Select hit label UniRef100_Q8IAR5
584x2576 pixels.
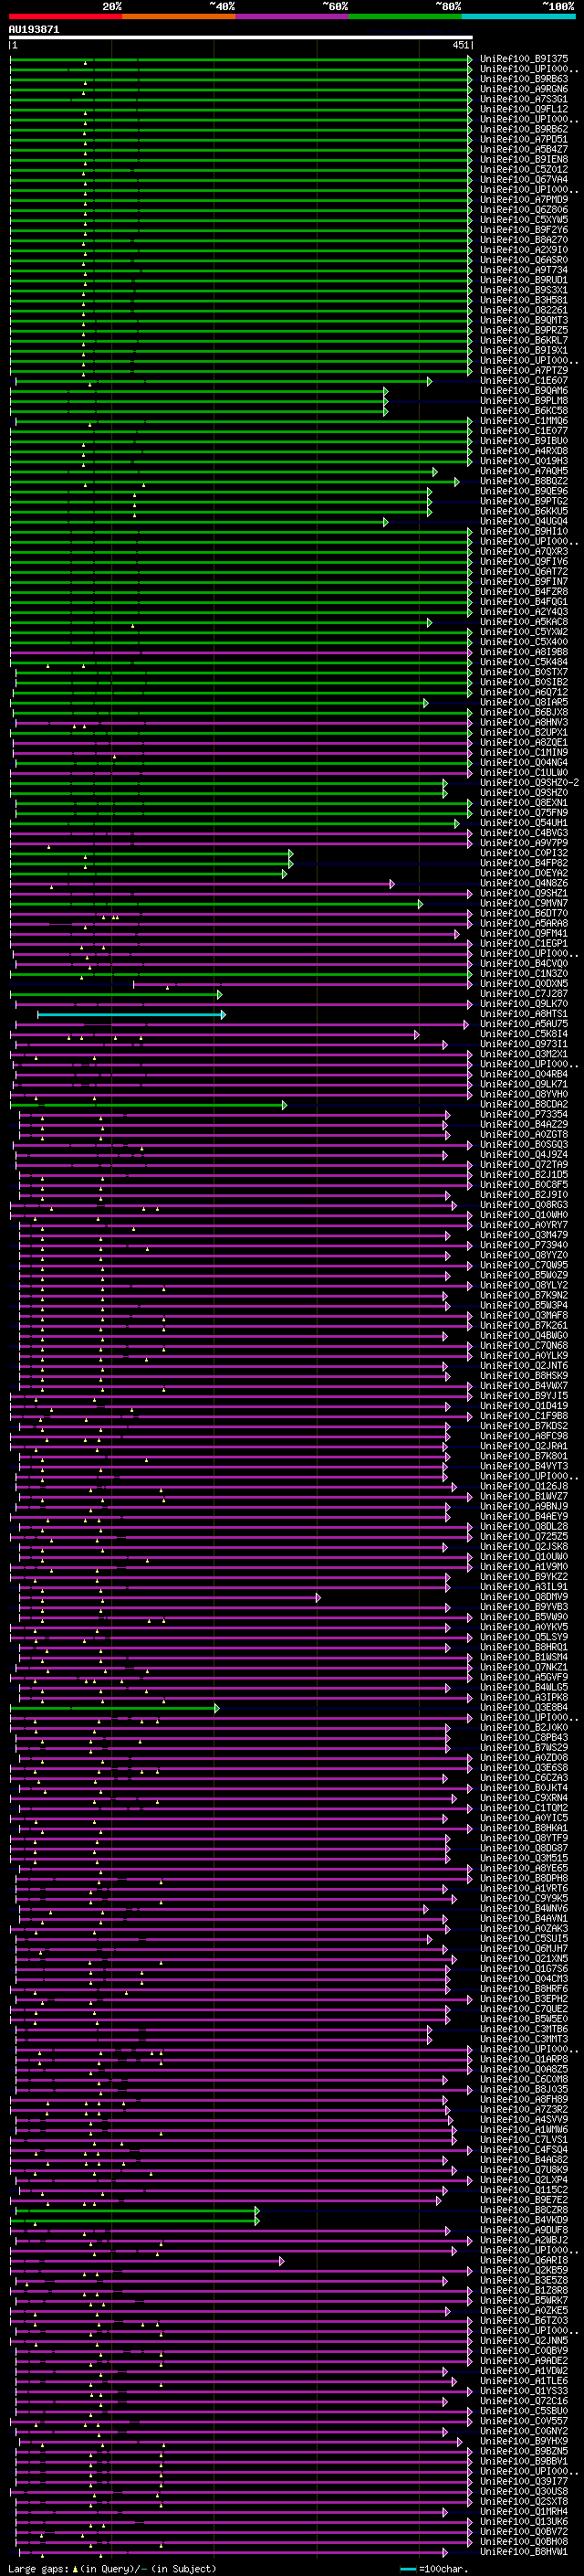click(x=524, y=703)
